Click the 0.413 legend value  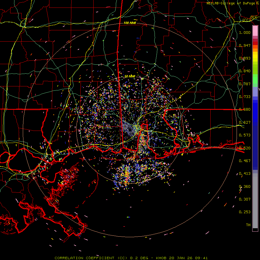coord(245,173)
